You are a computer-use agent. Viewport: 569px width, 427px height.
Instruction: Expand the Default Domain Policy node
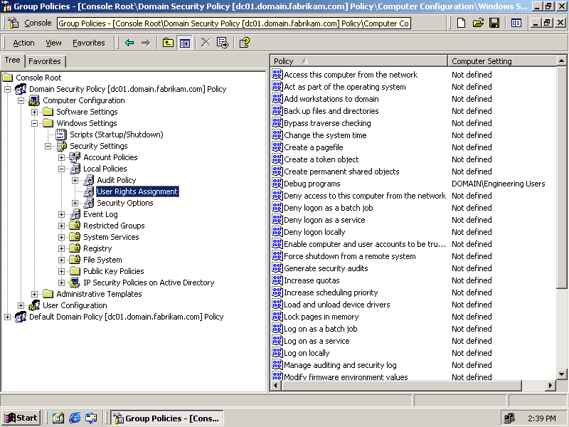8,317
